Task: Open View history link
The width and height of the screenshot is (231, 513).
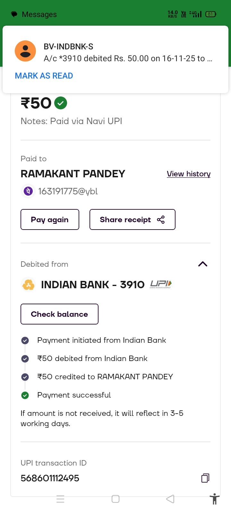Action: [x=189, y=174]
